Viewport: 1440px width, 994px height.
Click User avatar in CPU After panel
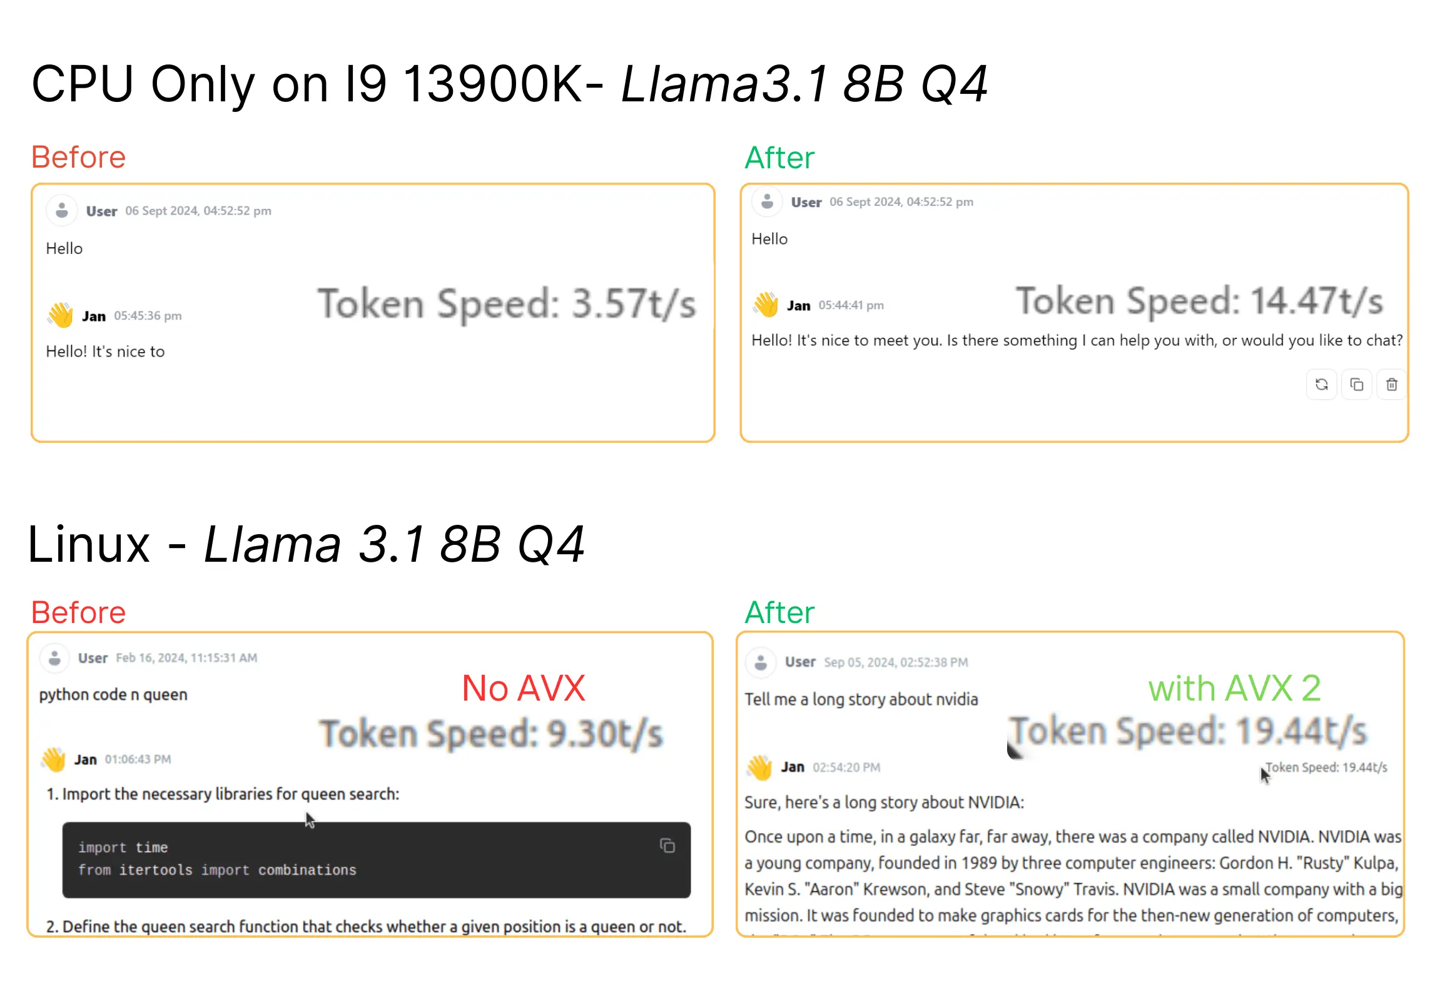click(767, 201)
